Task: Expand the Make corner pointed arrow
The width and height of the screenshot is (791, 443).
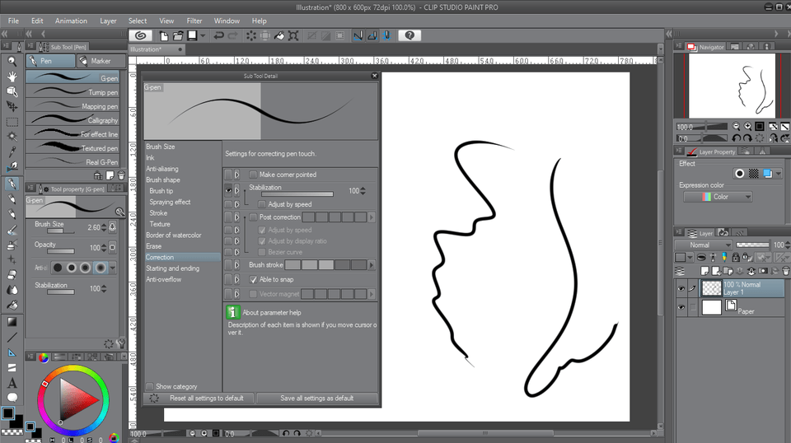Action: pyautogui.click(x=236, y=175)
